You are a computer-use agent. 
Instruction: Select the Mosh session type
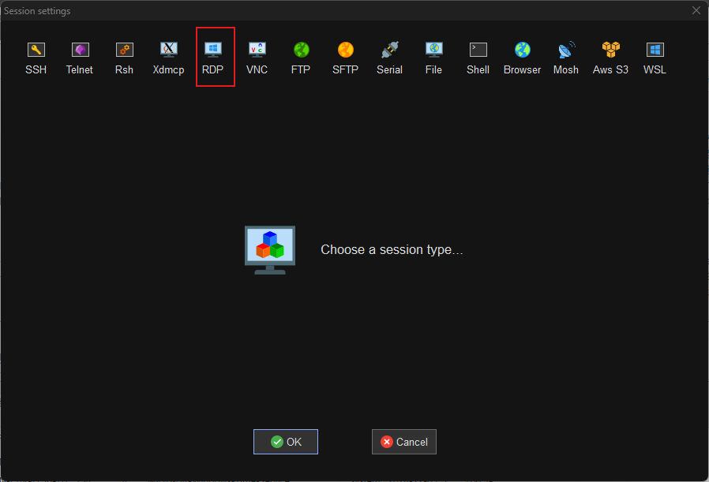pos(565,55)
